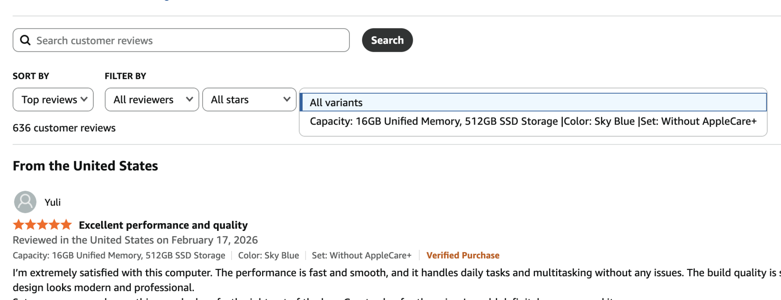The image size is (781, 300).
Task: Click the reviewer name Yuli
Action: (52, 202)
